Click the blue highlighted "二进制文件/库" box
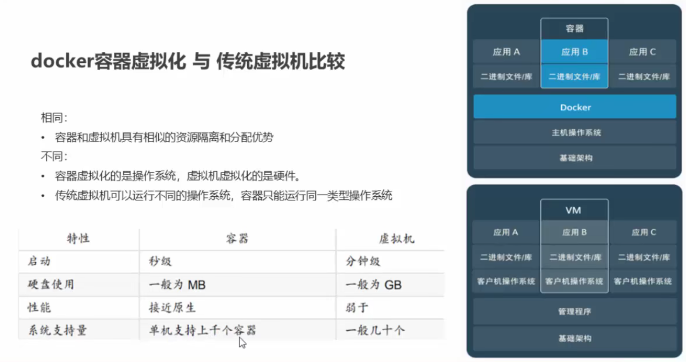Image resolution: width=686 pixels, height=362 pixels. click(574, 76)
